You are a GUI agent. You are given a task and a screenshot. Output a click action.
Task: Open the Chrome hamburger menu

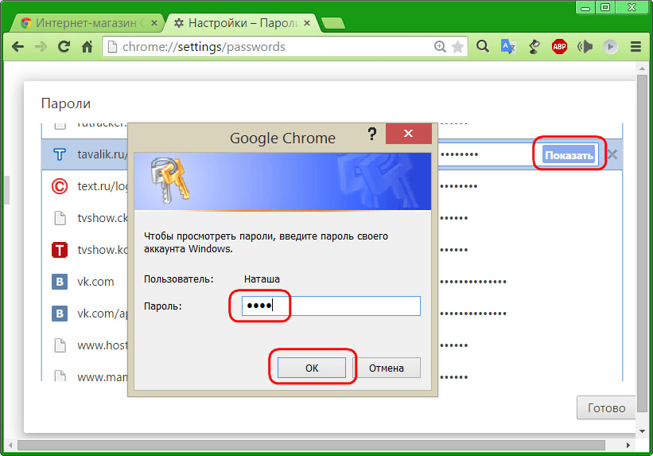[x=636, y=46]
